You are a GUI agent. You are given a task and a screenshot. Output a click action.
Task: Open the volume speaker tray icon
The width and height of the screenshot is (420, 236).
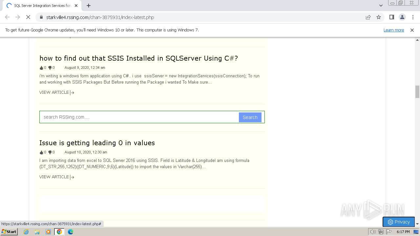pos(373,232)
